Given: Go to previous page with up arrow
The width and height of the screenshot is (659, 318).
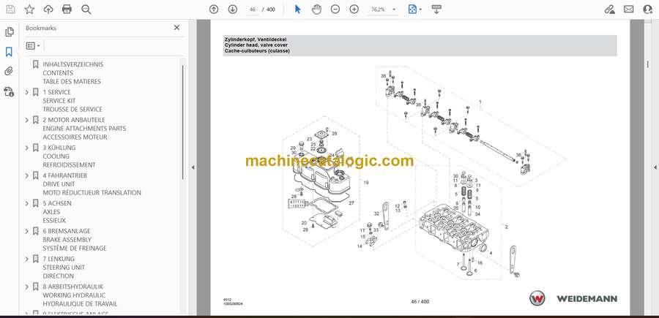Looking at the screenshot, I should click(x=214, y=10).
